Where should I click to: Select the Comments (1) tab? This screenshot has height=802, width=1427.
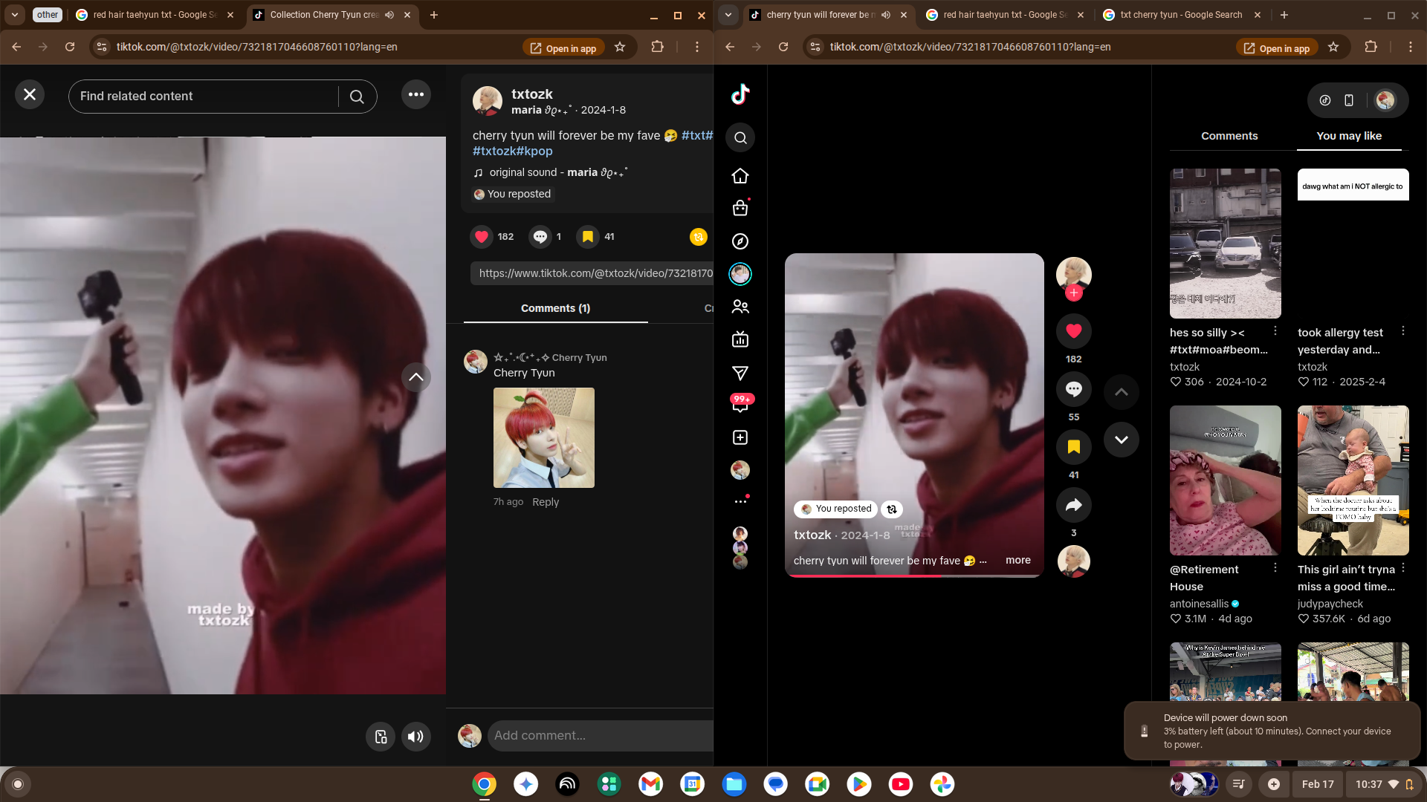tap(555, 308)
